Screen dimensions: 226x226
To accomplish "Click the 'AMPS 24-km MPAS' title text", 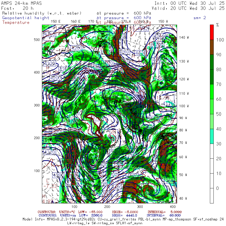I will [22, 3].
